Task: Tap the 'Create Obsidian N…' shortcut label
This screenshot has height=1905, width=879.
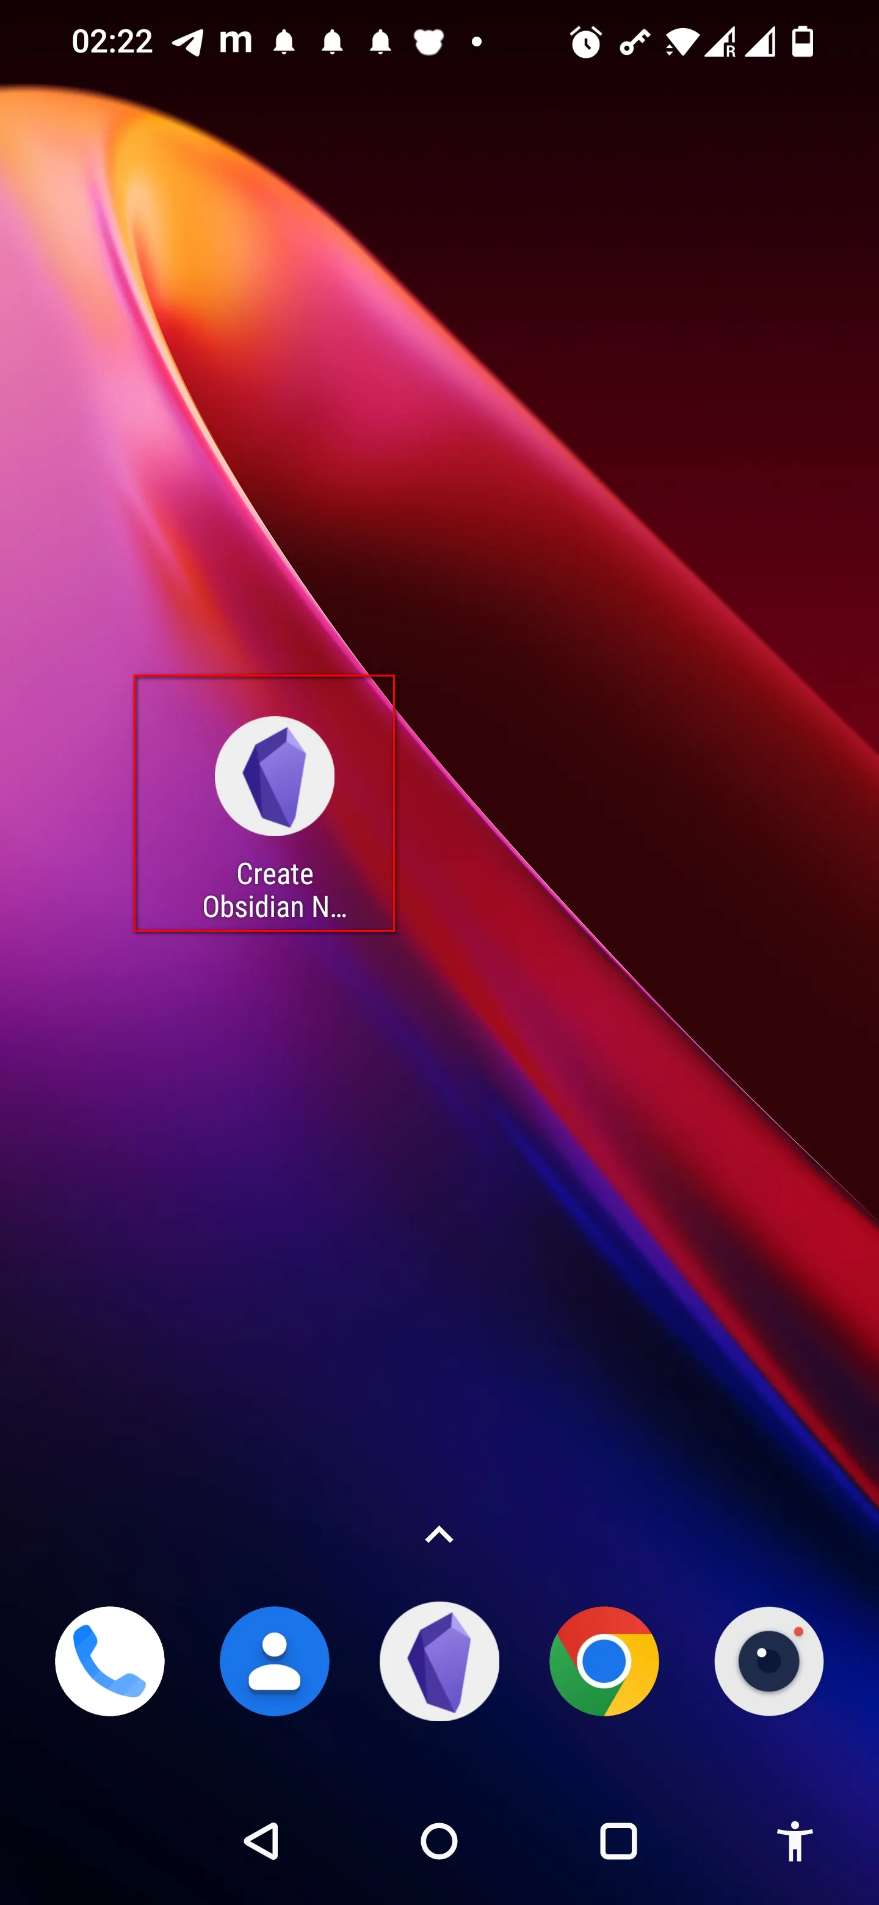Action: point(274,890)
